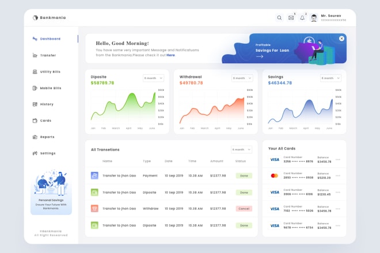Close the Savings For Loan banner
This screenshot has width=380, height=253.
[341, 39]
